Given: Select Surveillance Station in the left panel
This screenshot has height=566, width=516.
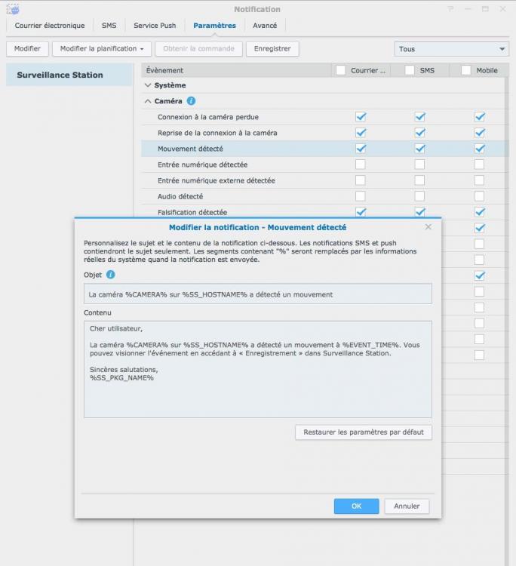Looking at the screenshot, I should pyautogui.click(x=69, y=75).
